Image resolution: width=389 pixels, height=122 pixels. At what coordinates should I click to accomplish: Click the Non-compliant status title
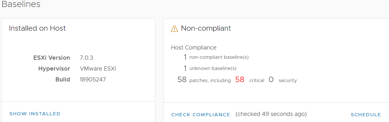(206, 28)
